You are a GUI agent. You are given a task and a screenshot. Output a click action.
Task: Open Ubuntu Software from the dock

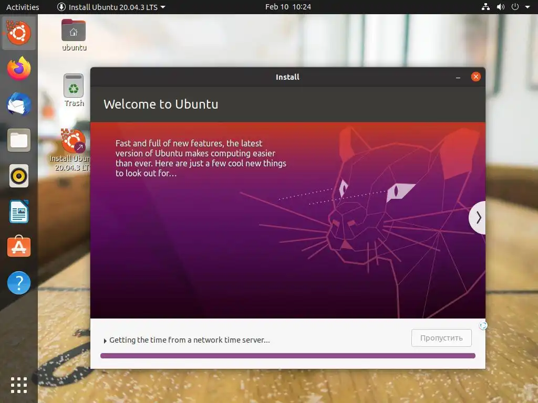tap(19, 247)
